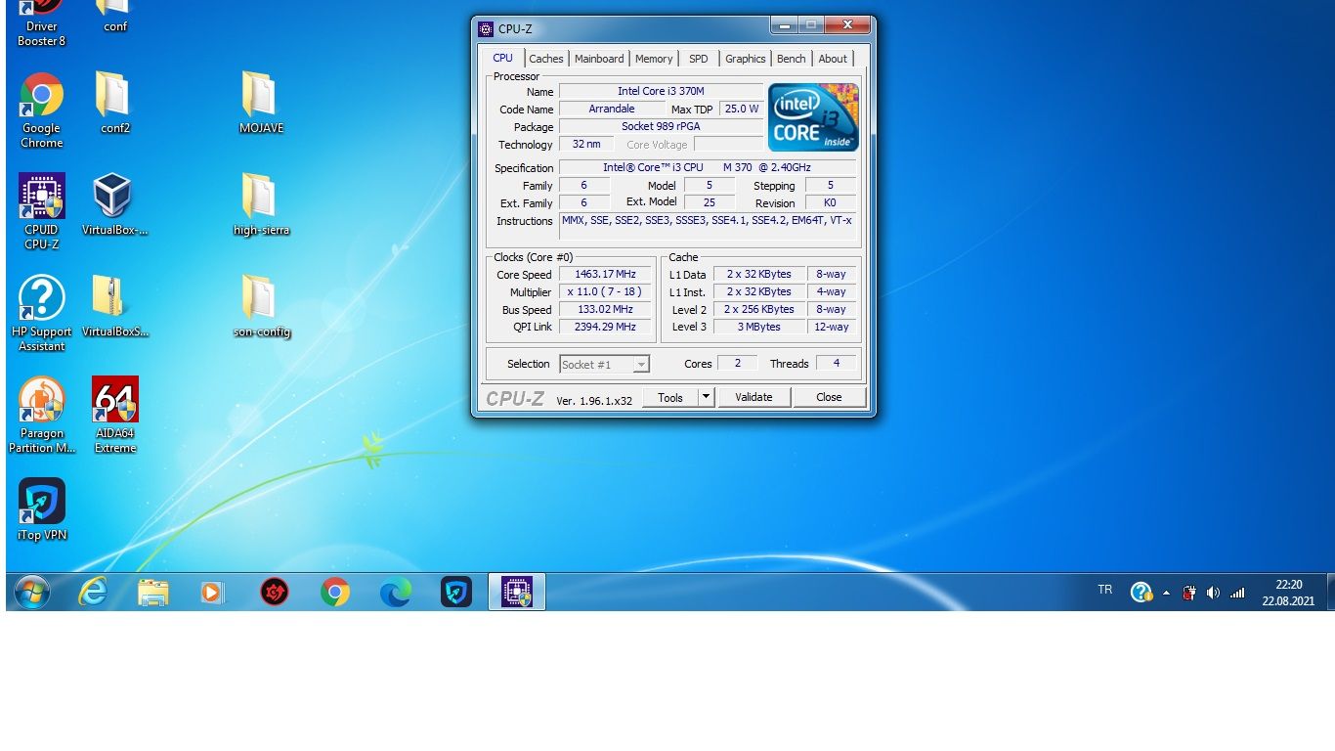Switch to the Bench tab
The width and height of the screenshot is (1335, 751).
pyautogui.click(x=792, y=59)
